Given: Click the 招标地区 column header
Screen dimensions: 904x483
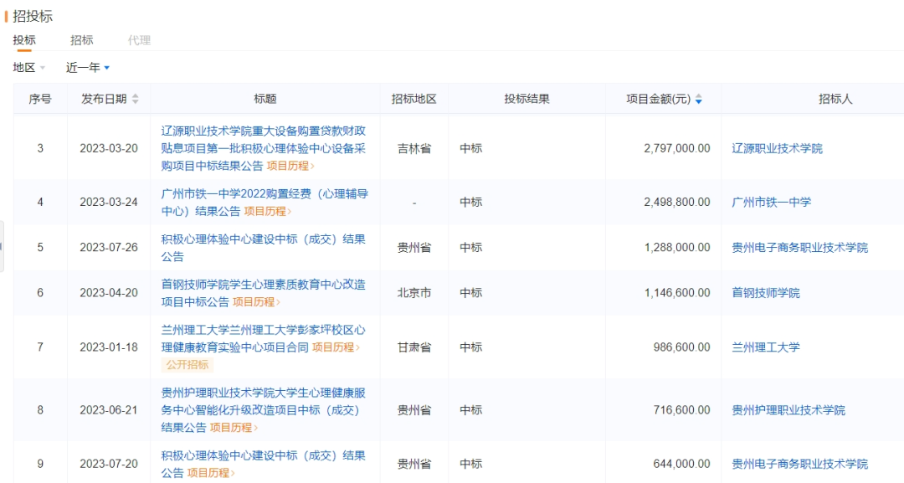Looking at the screenshot, I should [x=414, y=99].
